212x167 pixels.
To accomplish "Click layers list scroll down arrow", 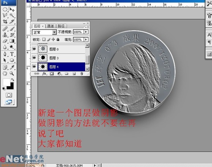I will [x=87, y=69].
